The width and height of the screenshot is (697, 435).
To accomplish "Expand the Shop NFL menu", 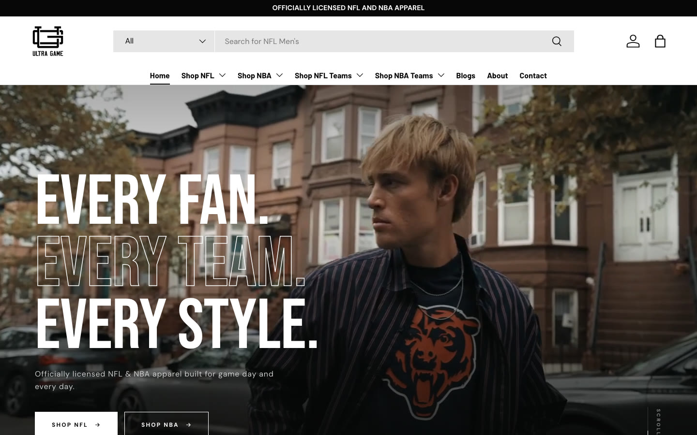I will tap(203, 75).
